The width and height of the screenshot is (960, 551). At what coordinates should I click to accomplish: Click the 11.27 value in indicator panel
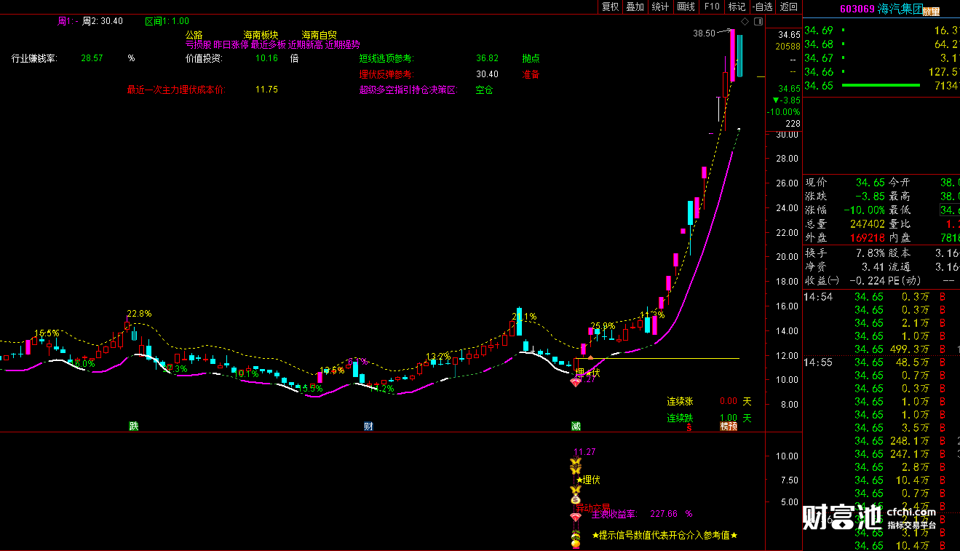(584, 452)
